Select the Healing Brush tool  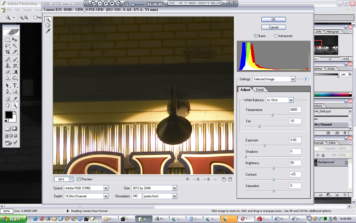click(8, 59)
